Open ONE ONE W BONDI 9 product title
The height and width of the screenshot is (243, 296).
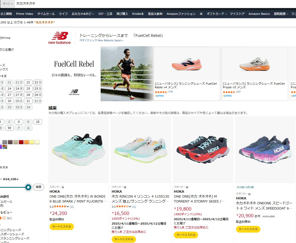point(78,199)
